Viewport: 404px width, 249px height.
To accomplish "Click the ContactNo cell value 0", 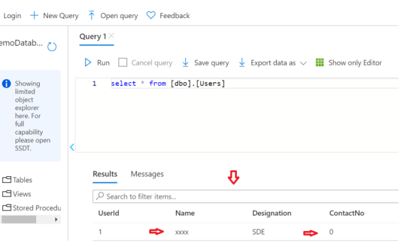I will point(331,232).
